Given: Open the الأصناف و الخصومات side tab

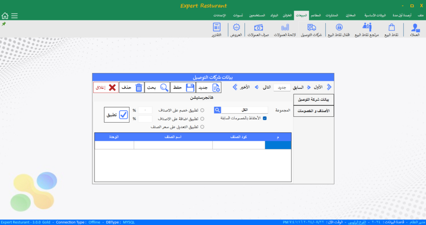Looking at the screenshot, I should [x=314, y=111].
